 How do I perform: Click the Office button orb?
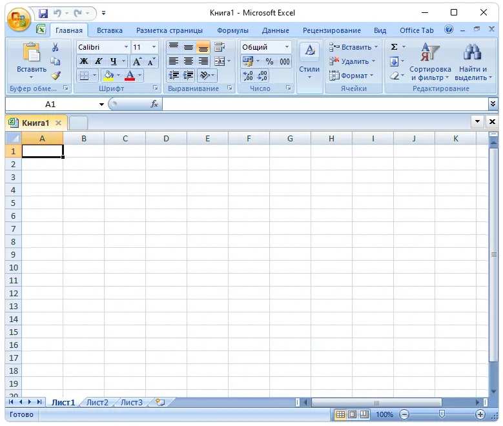pos(19,19)
